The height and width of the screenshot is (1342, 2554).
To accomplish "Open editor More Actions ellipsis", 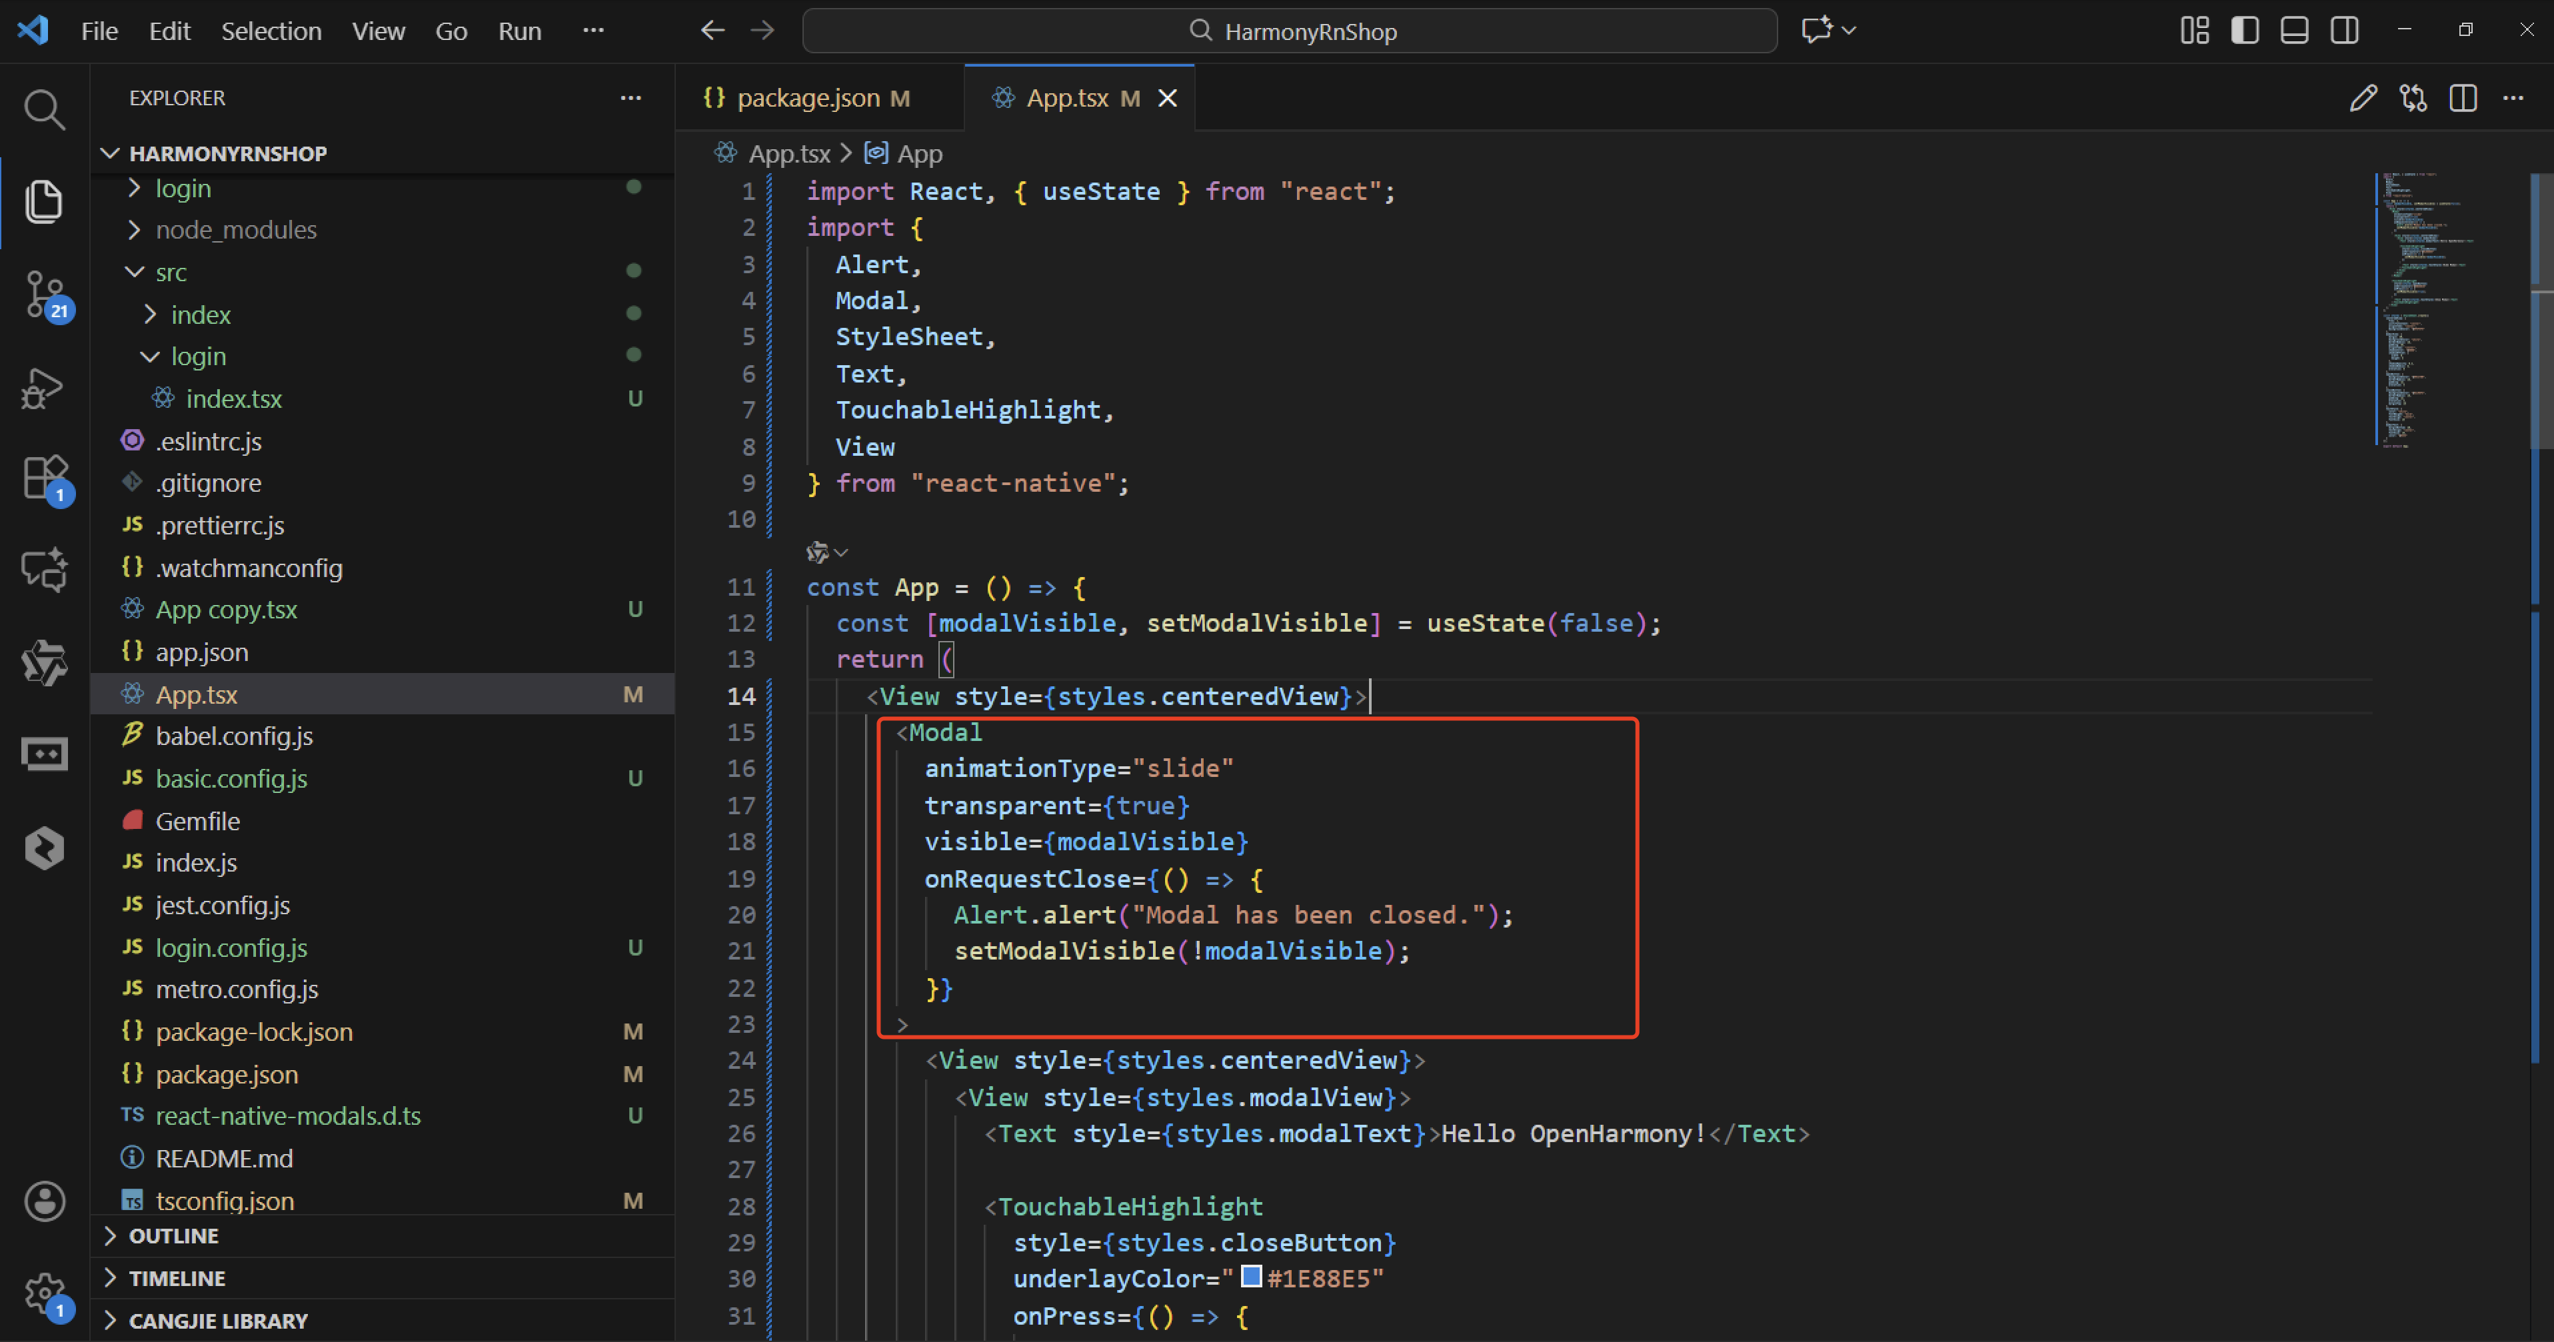I will (x=2513, y=98).
